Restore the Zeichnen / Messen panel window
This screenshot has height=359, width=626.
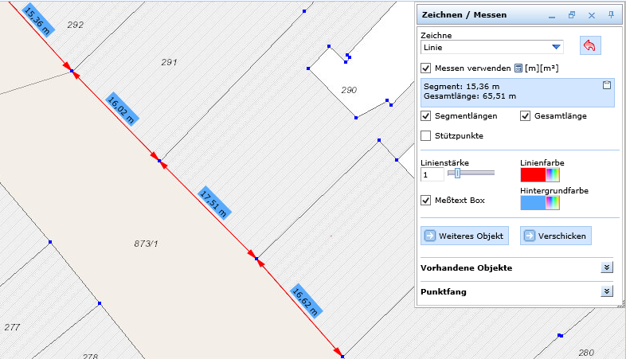pos(572,15)
